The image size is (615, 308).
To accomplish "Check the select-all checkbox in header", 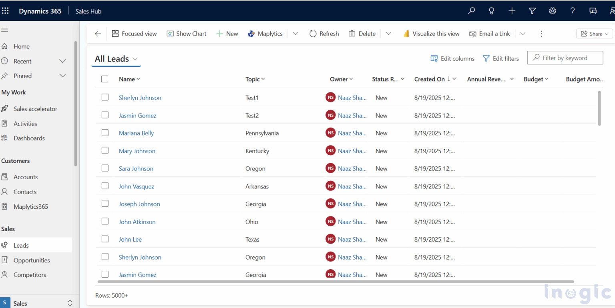I will [105, 79].
